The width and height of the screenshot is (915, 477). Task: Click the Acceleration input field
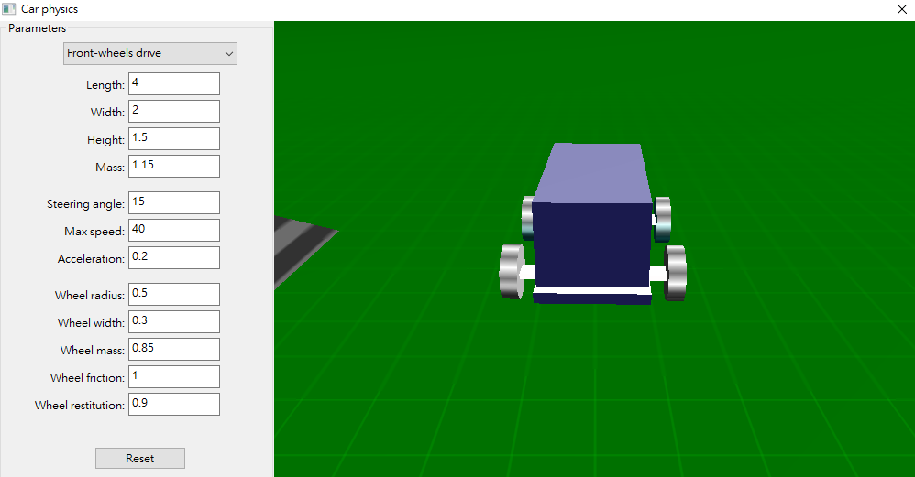pos(174,257)
